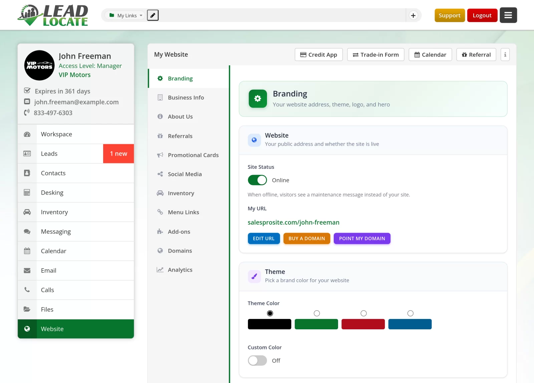Viewport: 534px width, 383px height.
Task: Click the Files folder icon
Action: coord(27,309)
